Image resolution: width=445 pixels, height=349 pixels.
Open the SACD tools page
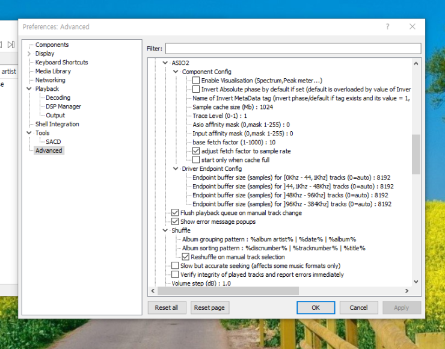coord(54,141)
